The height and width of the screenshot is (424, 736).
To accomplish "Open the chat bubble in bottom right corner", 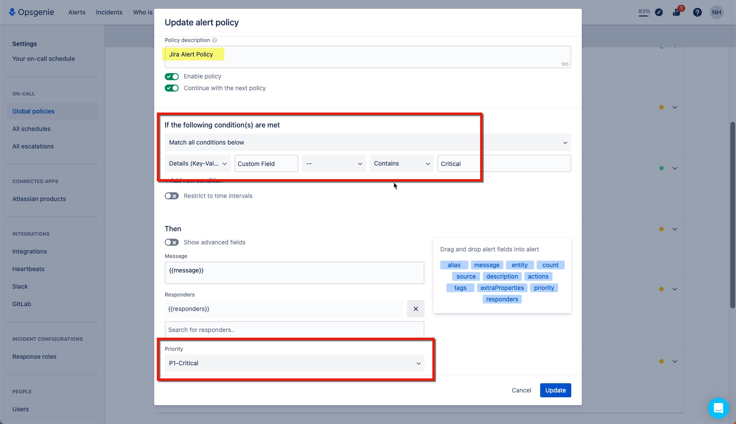I will (x=718, y=408).
